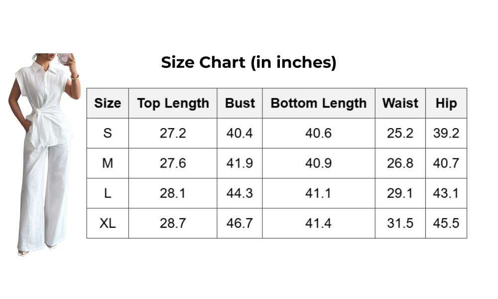498x299 pixels.
Task: Select the 41.9 bust cell
Action: [240, 163]
